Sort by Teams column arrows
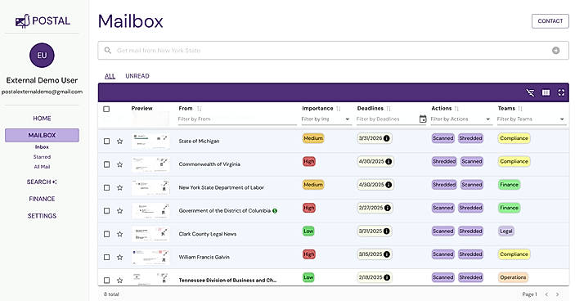This screenshot has width=575, height=301. click(x=520, y=109)
